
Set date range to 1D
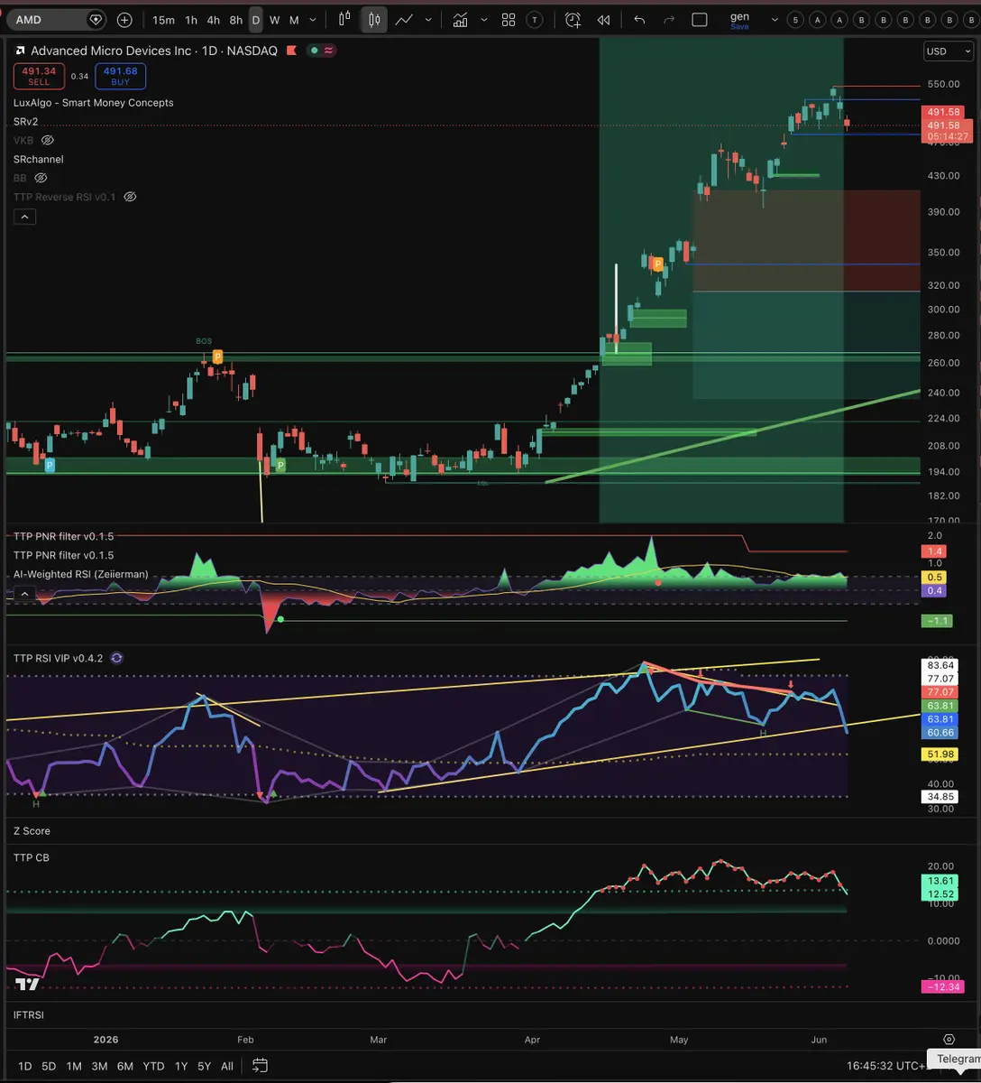pyautogui.click(x=25, y=1066)
